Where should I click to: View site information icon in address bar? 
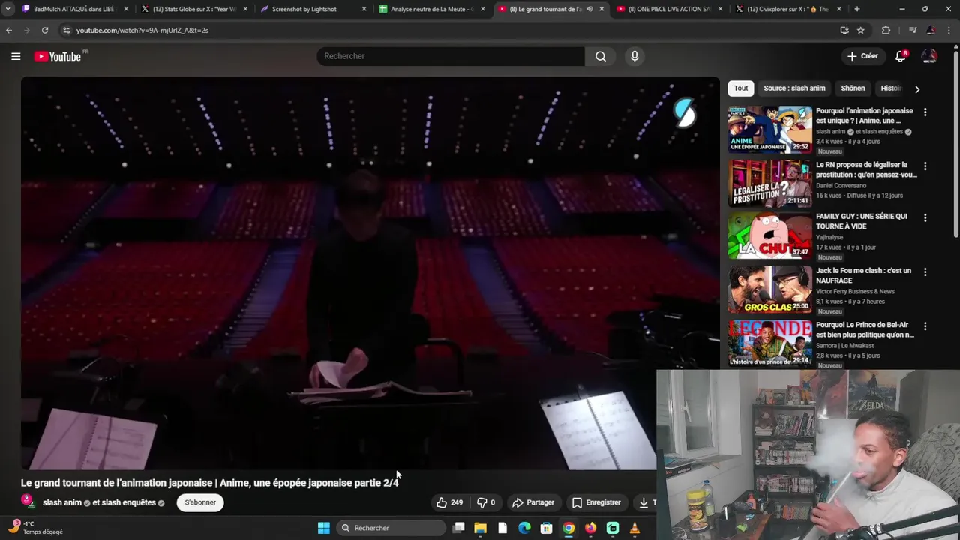pos(67,30)
